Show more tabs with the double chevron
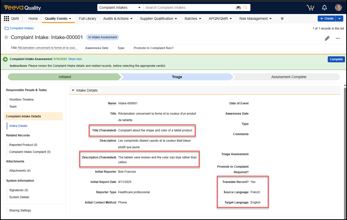Viewport: 347px width, 220px height. [x=282, y=19]
